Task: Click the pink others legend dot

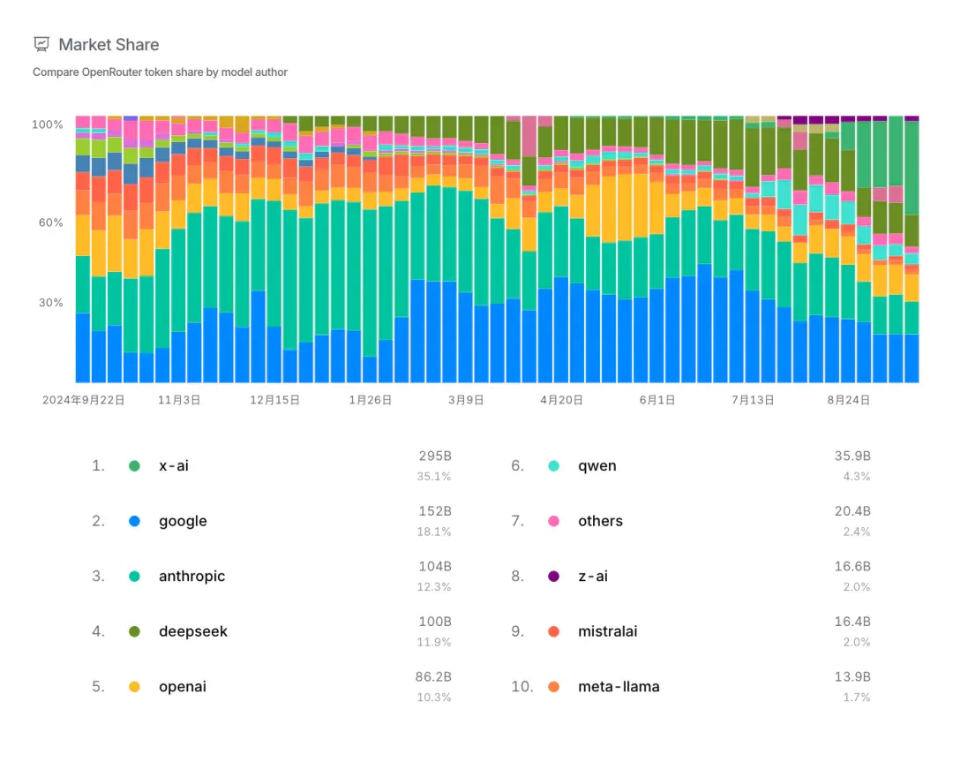Action: pyautogui.click(x=553, y=521)
